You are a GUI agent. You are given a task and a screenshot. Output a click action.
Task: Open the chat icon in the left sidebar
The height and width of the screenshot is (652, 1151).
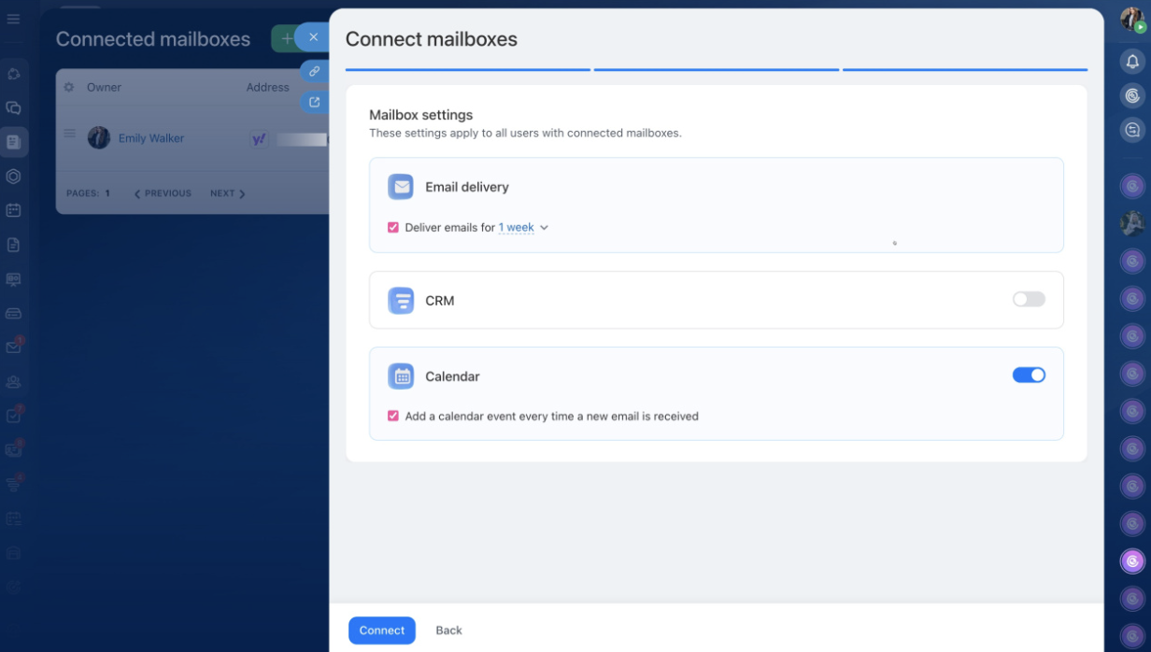(x=14, y=107)
